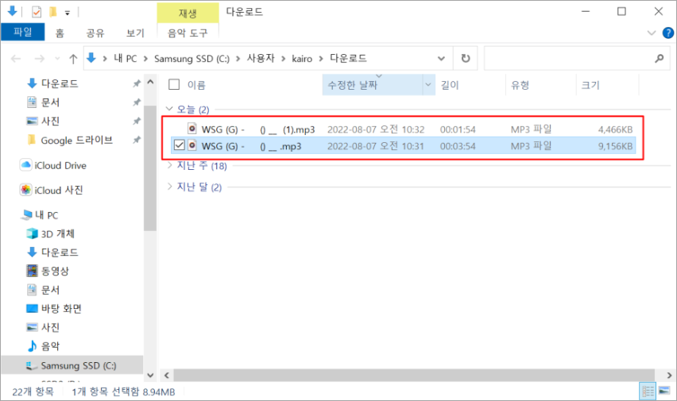Open Help with the blue question mark icon
Screen dimensions: 677x401
click(x=667, y=33)
